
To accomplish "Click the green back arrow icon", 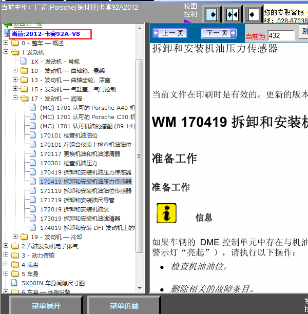I will coord(8,25).
